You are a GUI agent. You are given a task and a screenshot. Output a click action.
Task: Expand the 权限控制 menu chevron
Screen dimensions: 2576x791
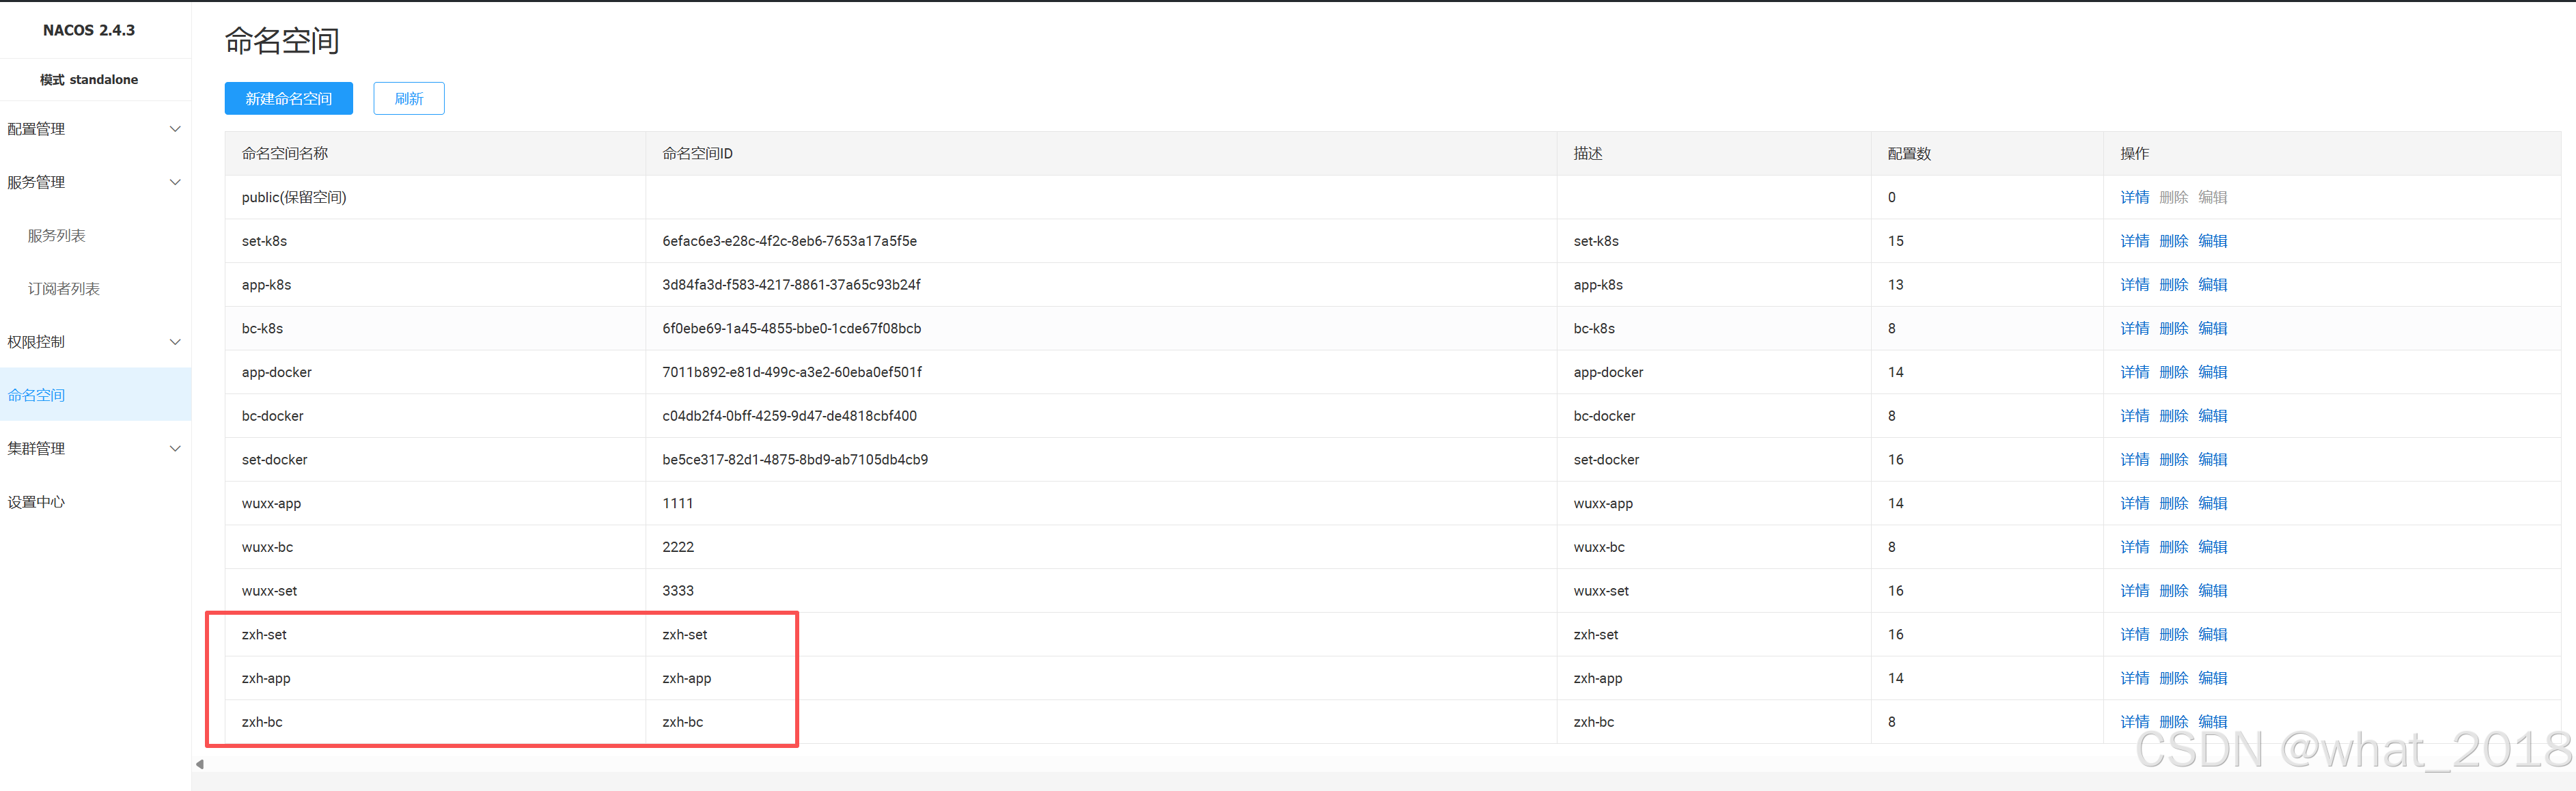[x=175, y=342]
